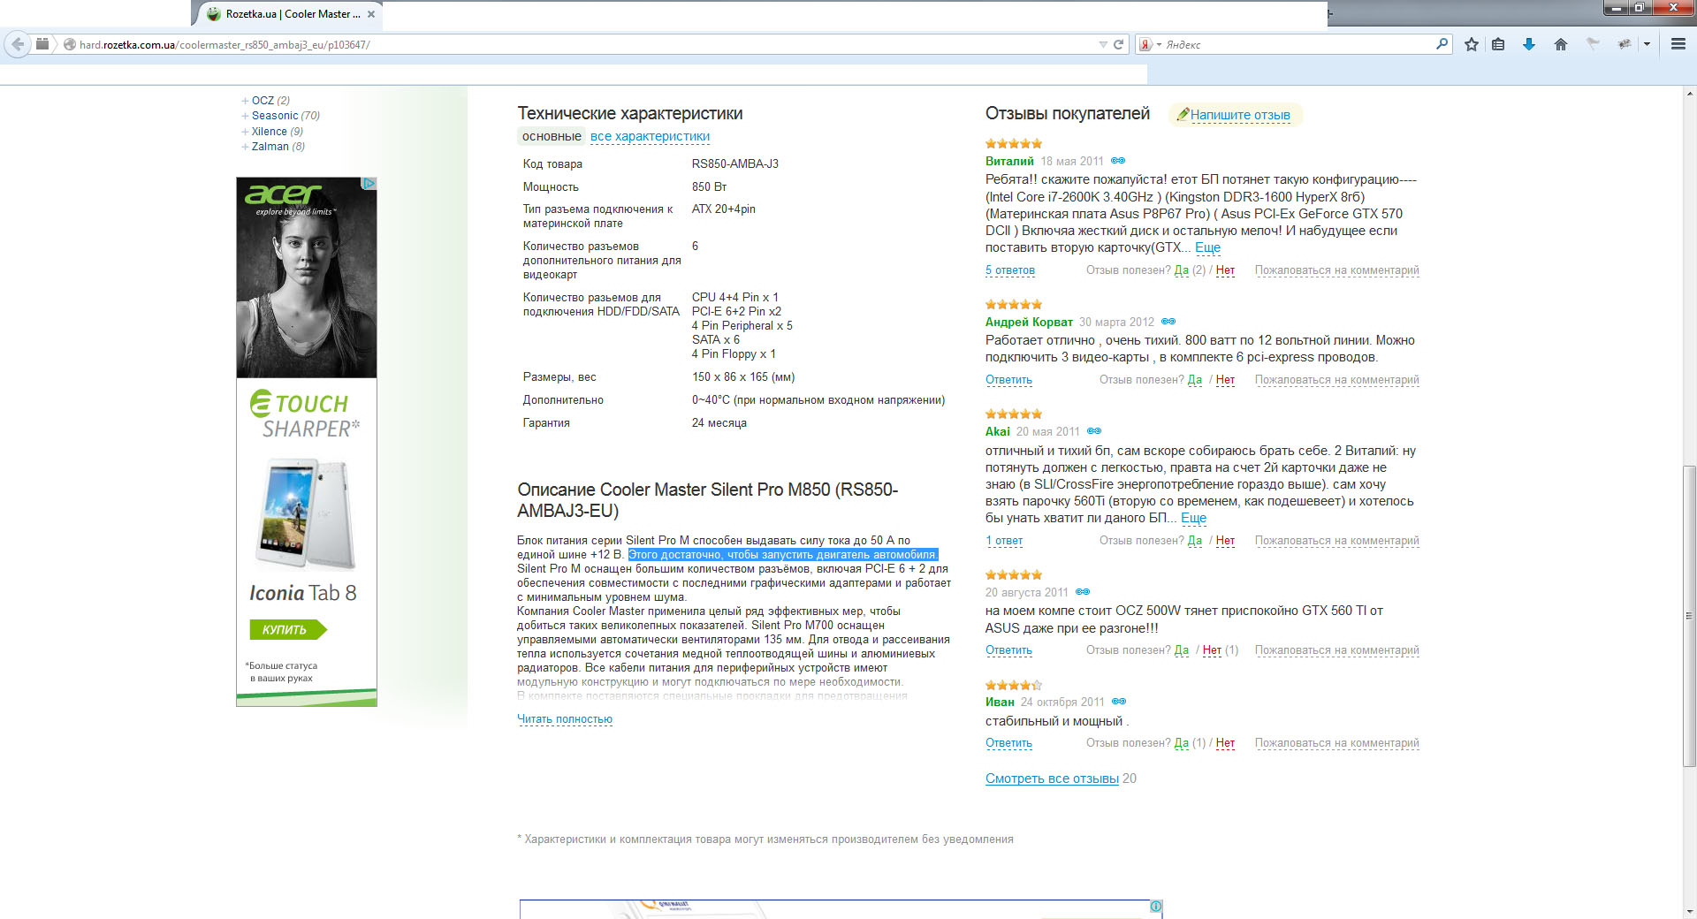Click permalink icon next to Иван's review date

coord(1119,702)
